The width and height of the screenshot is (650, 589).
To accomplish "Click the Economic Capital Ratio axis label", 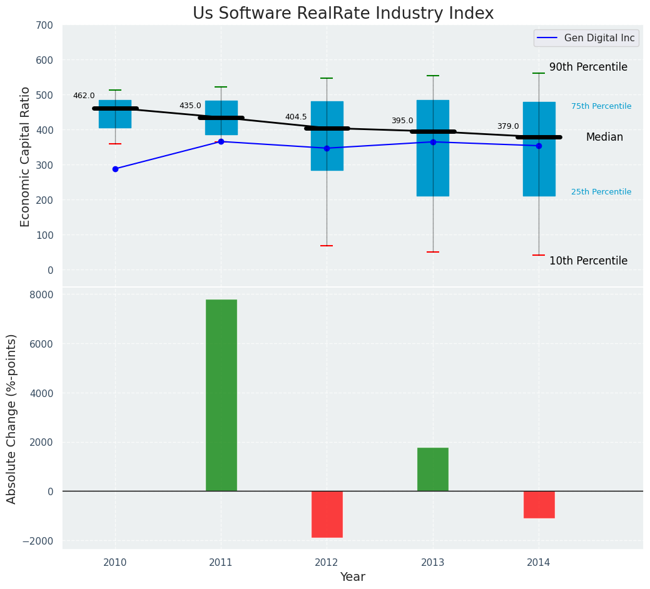I will pyautogui.click(x=26, y=156).
